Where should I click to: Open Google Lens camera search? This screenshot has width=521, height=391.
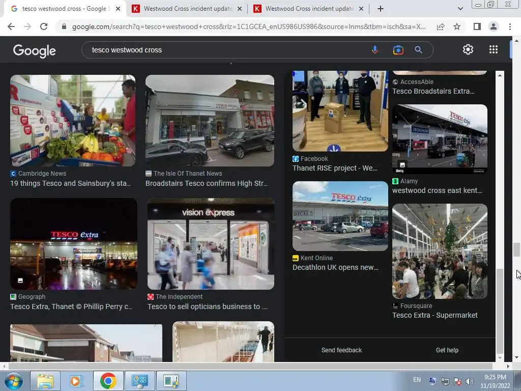click(398, 50)
